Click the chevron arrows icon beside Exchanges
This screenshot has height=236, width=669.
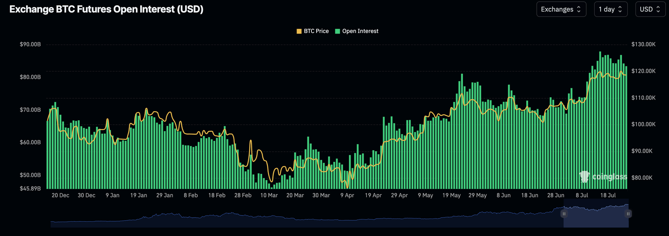point(578,9)
